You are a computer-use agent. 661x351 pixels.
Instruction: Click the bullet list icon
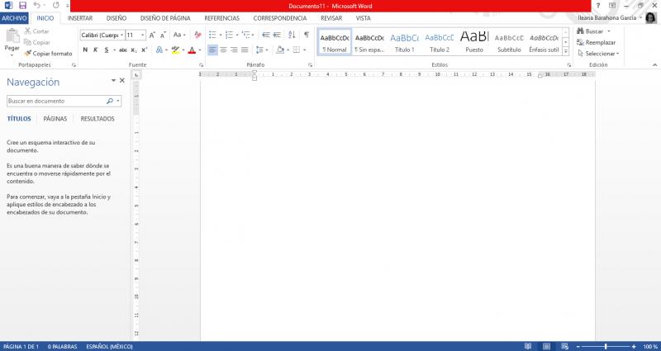pos(212,35)
